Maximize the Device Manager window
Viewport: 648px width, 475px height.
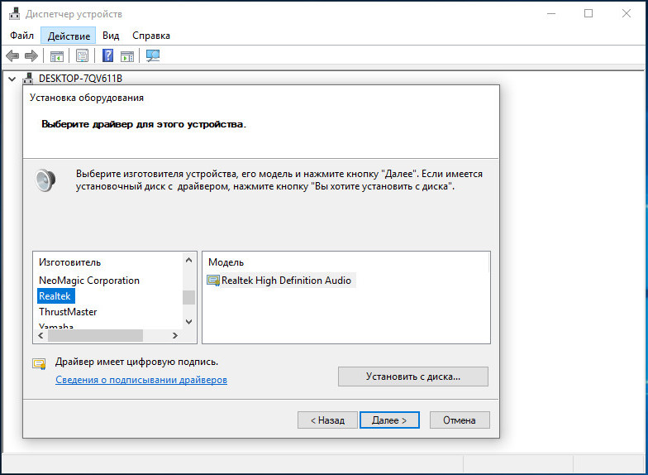point(588,13)
